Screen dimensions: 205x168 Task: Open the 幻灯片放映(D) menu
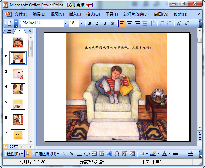point(136,14)
